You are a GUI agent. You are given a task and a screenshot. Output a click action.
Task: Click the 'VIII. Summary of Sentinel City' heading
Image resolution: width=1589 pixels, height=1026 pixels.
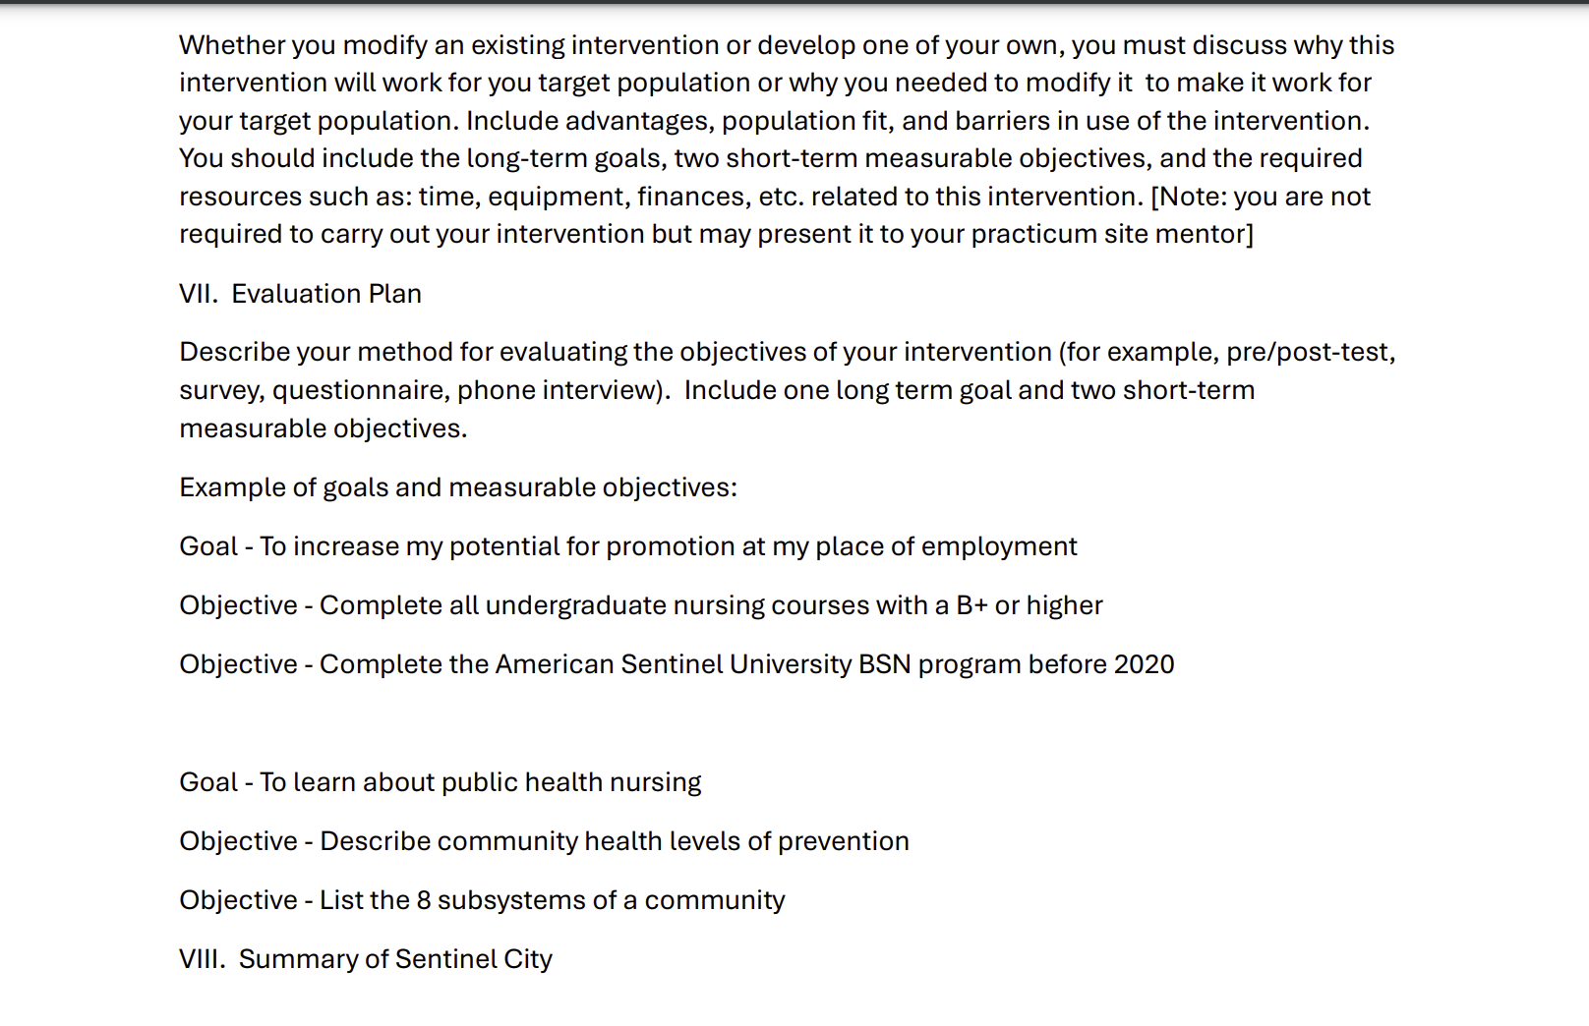point(366,959)
